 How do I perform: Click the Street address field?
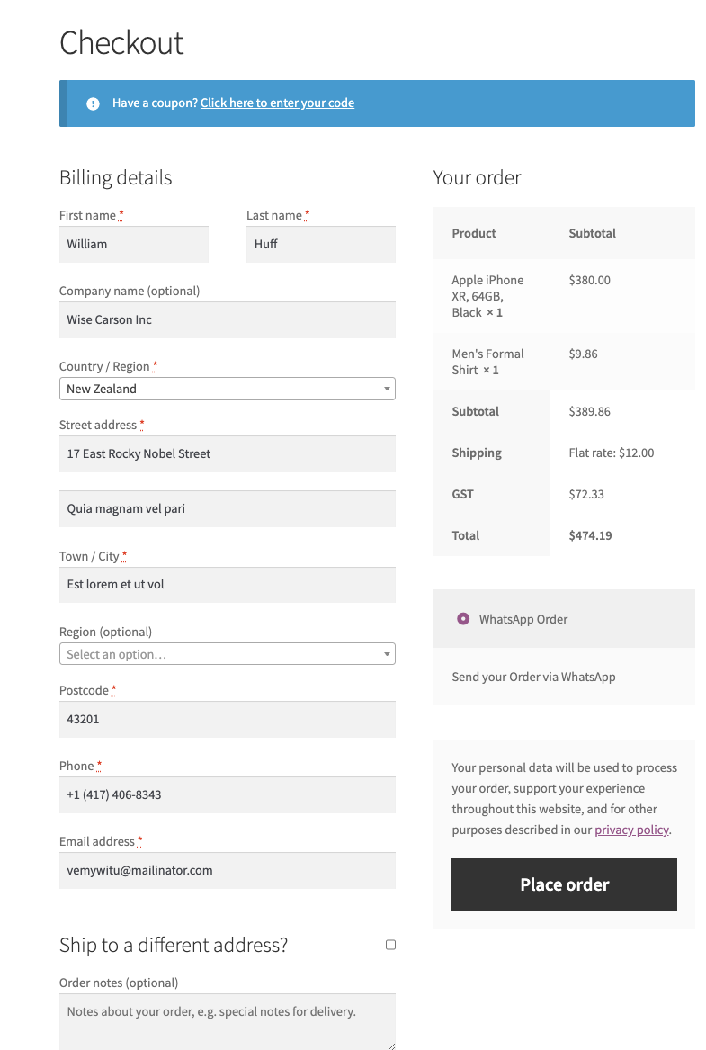pyautogui.click(x=228, y=454)
